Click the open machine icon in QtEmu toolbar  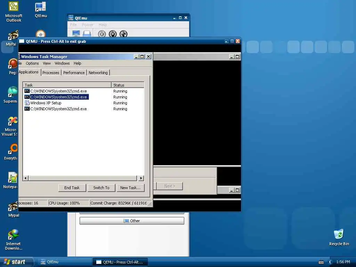(87, 34)
